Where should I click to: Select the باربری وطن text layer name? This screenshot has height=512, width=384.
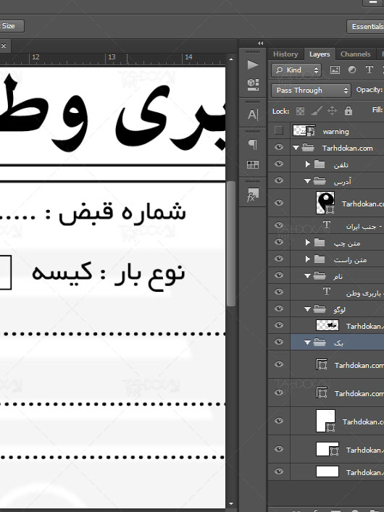(364, 293)
